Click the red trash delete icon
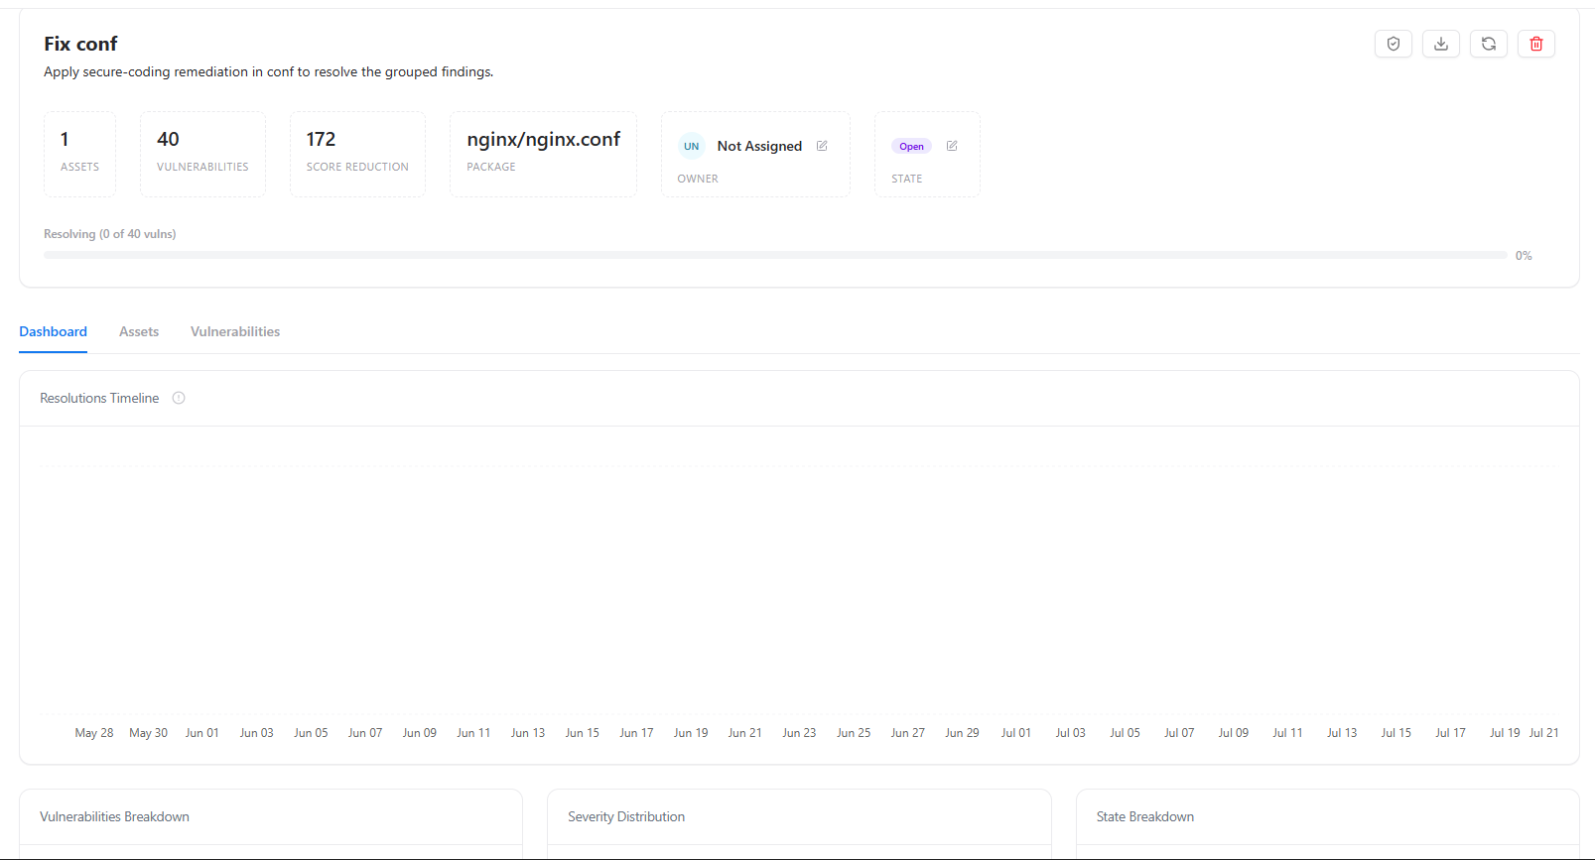The image size is (1595, 860). point(1536,44)
